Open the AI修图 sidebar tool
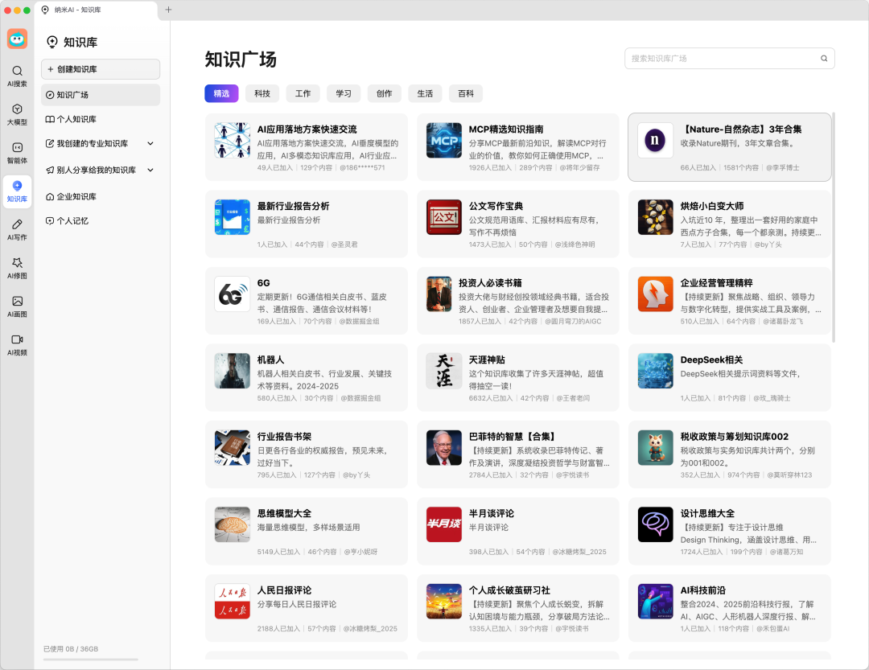This screenshot has height=670, width=869. [x=17, y=268]
